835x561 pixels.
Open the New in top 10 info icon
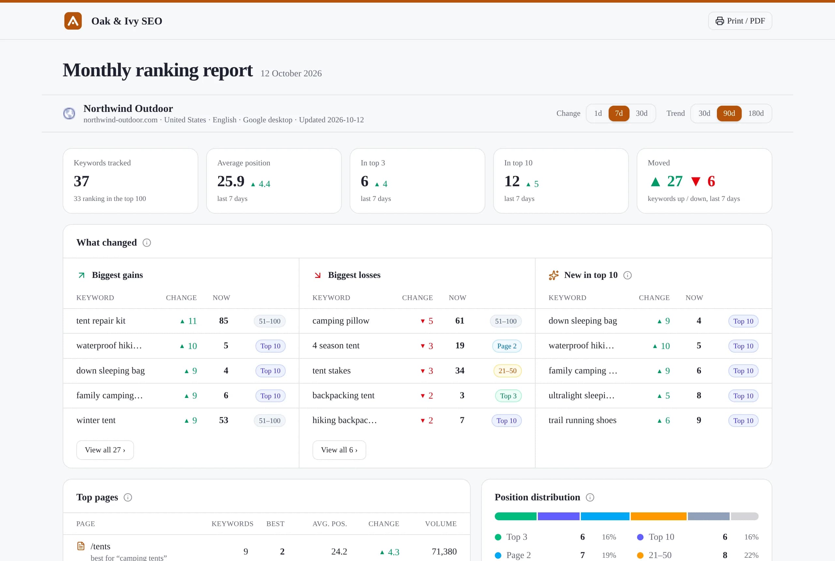tap(628, 275)
